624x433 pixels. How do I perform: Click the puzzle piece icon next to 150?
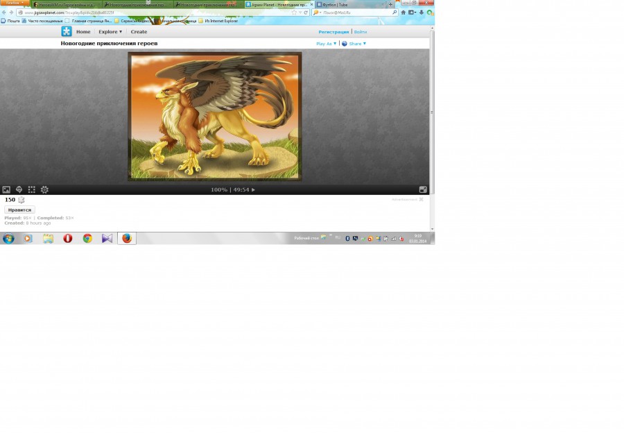[21, 200]
